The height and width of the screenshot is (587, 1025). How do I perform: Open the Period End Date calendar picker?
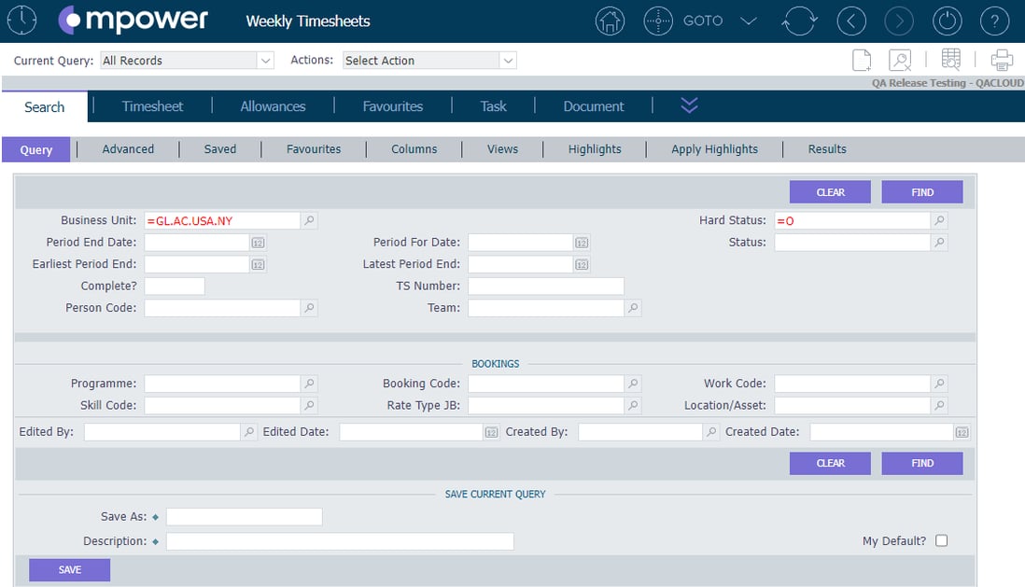coord(258,242)
